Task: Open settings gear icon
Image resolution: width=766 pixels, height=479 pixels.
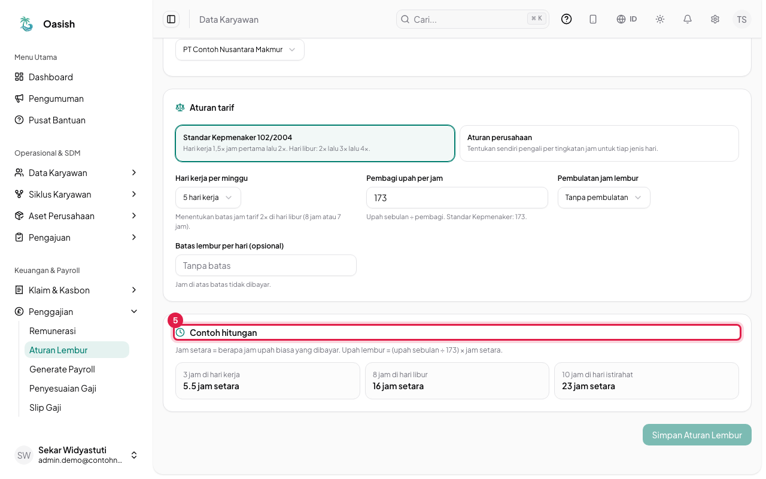Action: click(x=715, y=19)
